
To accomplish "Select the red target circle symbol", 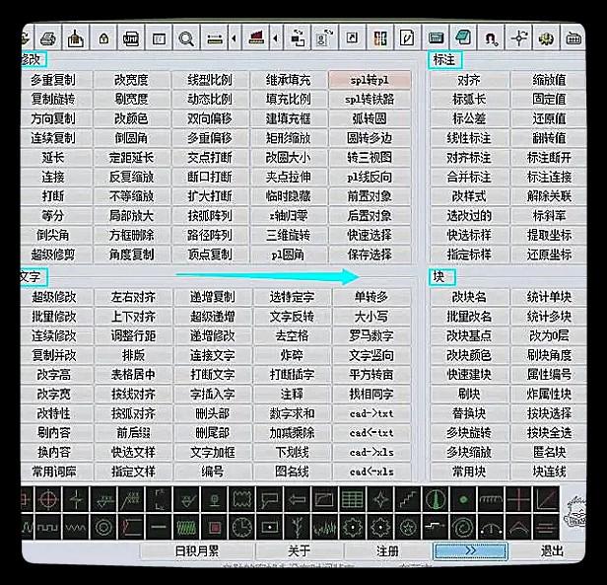I will [x=48, y=499].
